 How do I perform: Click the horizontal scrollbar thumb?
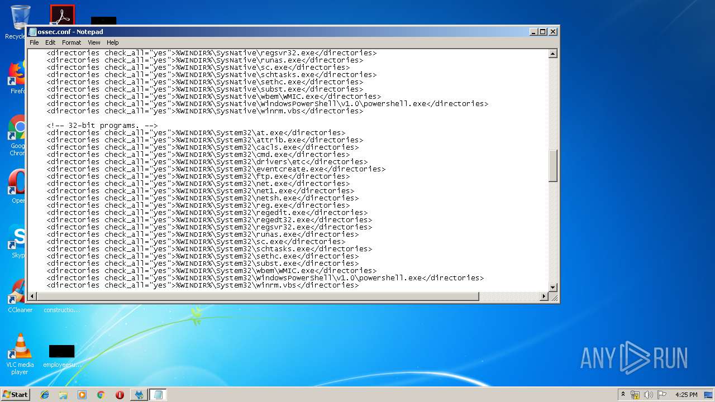(x=258, y=296)
